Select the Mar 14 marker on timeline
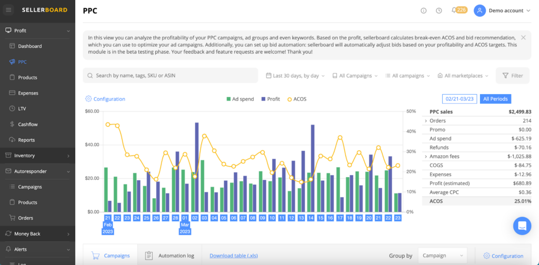The image size is (539, 265). pos(311,218)
